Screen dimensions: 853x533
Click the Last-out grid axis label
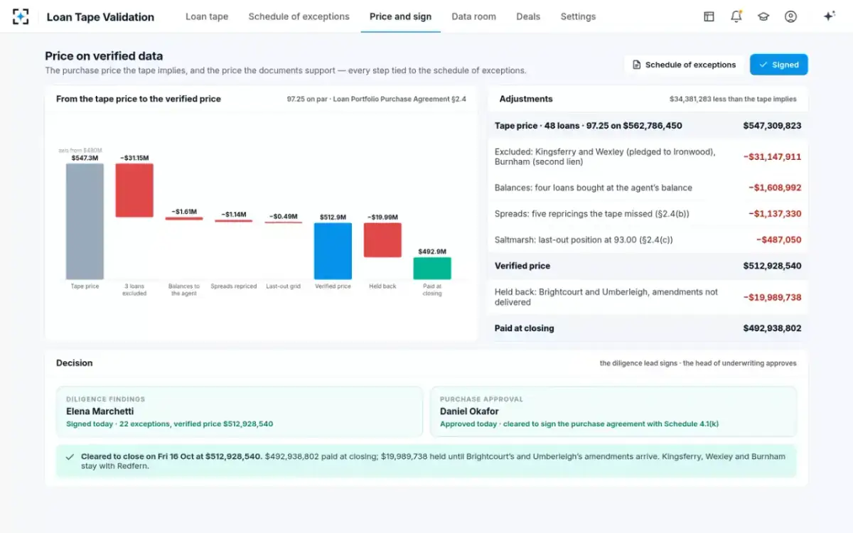point(283,286)
